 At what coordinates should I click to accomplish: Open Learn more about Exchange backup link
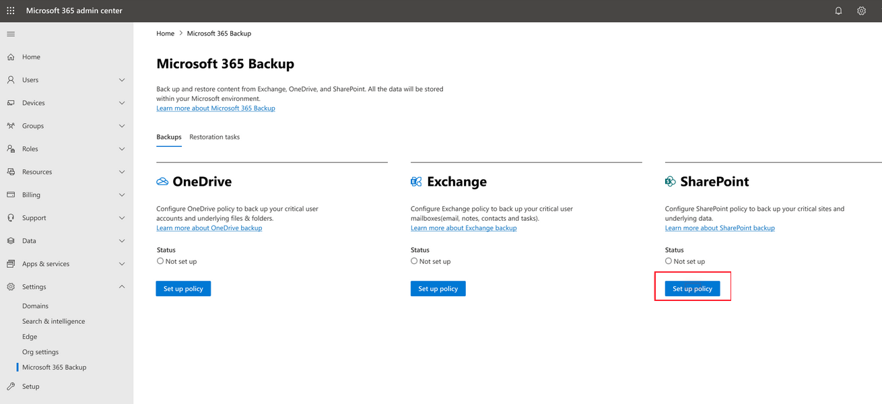pyautogui.click(x=463, y=228)
